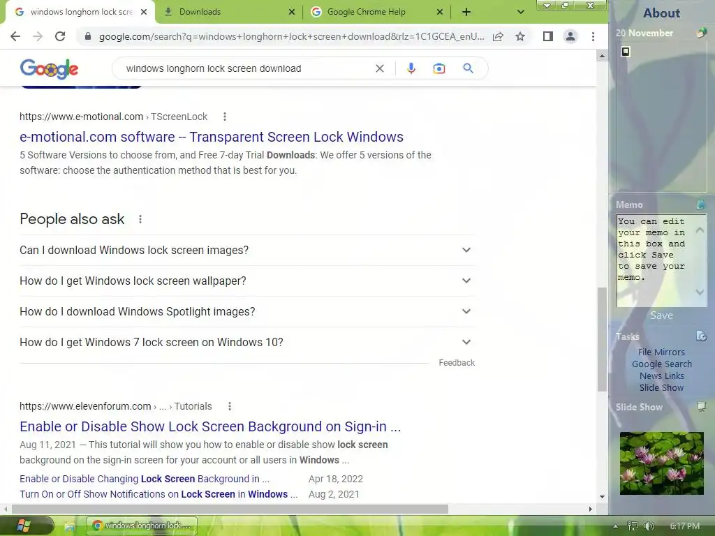This screenshot has width=715, height=536.
Task: Toggle the small square box in the sidebar
Action: (626, 52)
